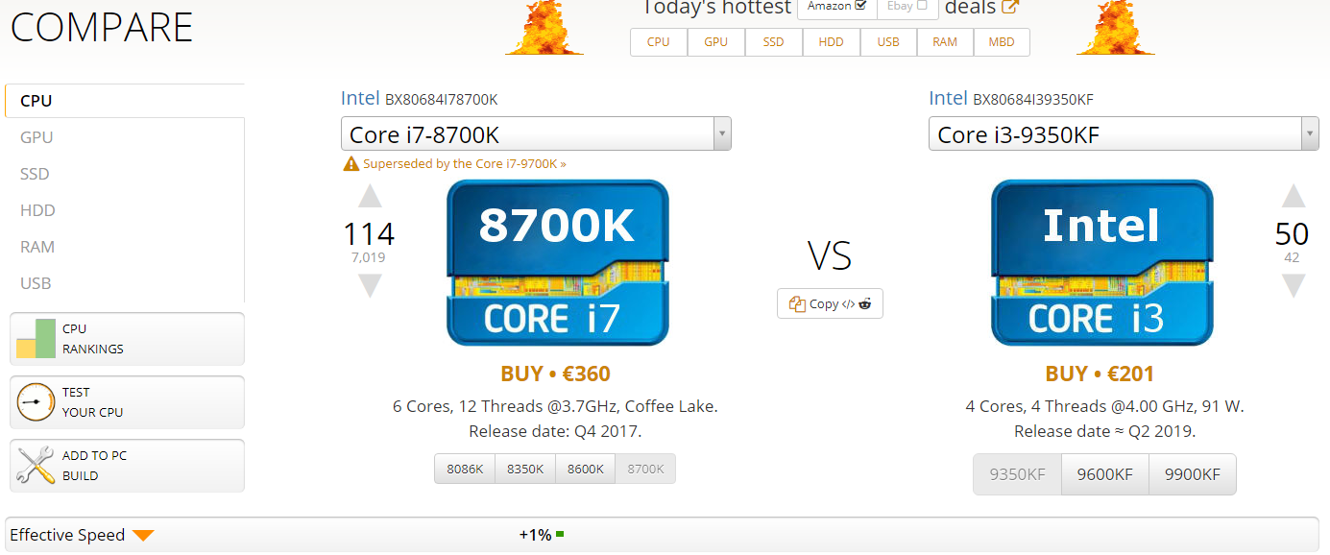This screenshot has width=1330, height=555.
Task: Click the 6 Cores, 12 Threads spec text
Action: (x=555, y=406)
